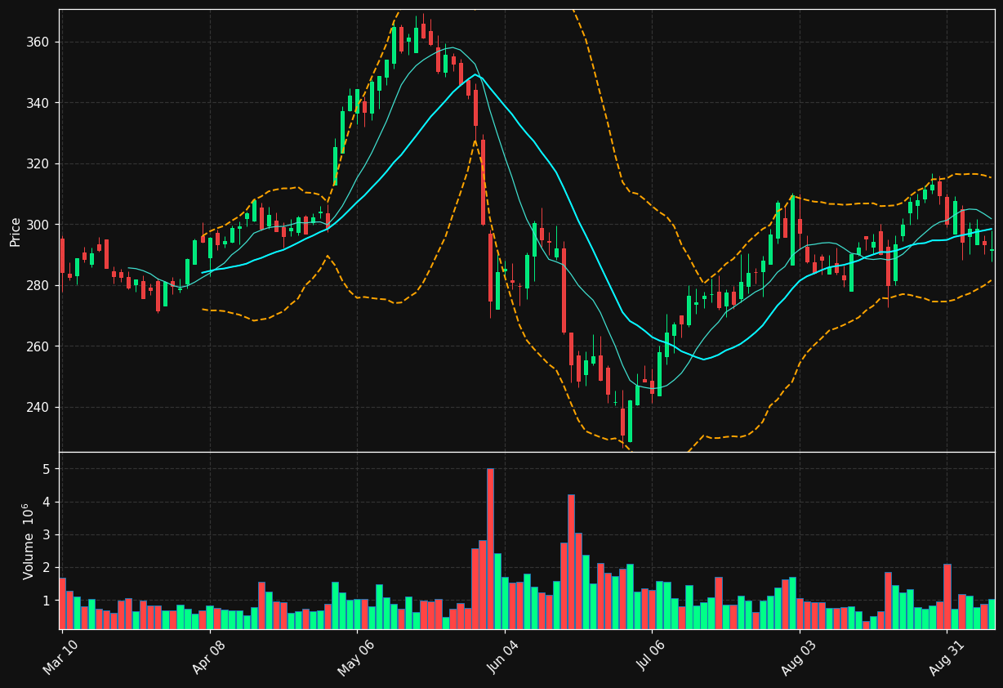Select the volume axis tick label 3
The width and height of the screenshot is (1003, 688).
pyautogui.click(x=47, y=534)
